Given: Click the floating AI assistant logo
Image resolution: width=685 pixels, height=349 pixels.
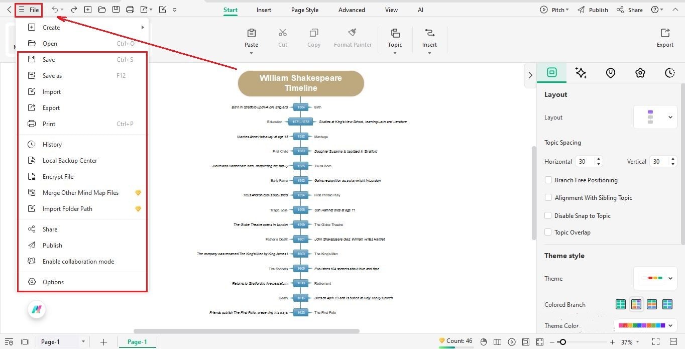Looking at the screenshot, I should 36,309.
